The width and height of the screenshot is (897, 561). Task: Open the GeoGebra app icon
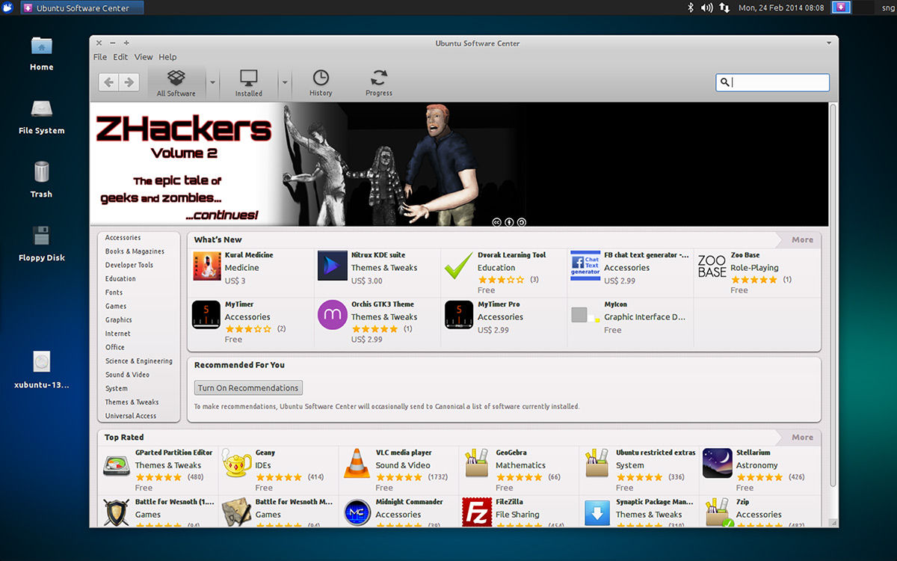point(477,464)
